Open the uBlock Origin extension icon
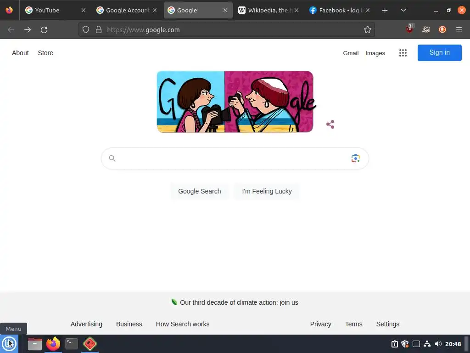The width and height of the screenshot is (470, 353). coord(410,29)
